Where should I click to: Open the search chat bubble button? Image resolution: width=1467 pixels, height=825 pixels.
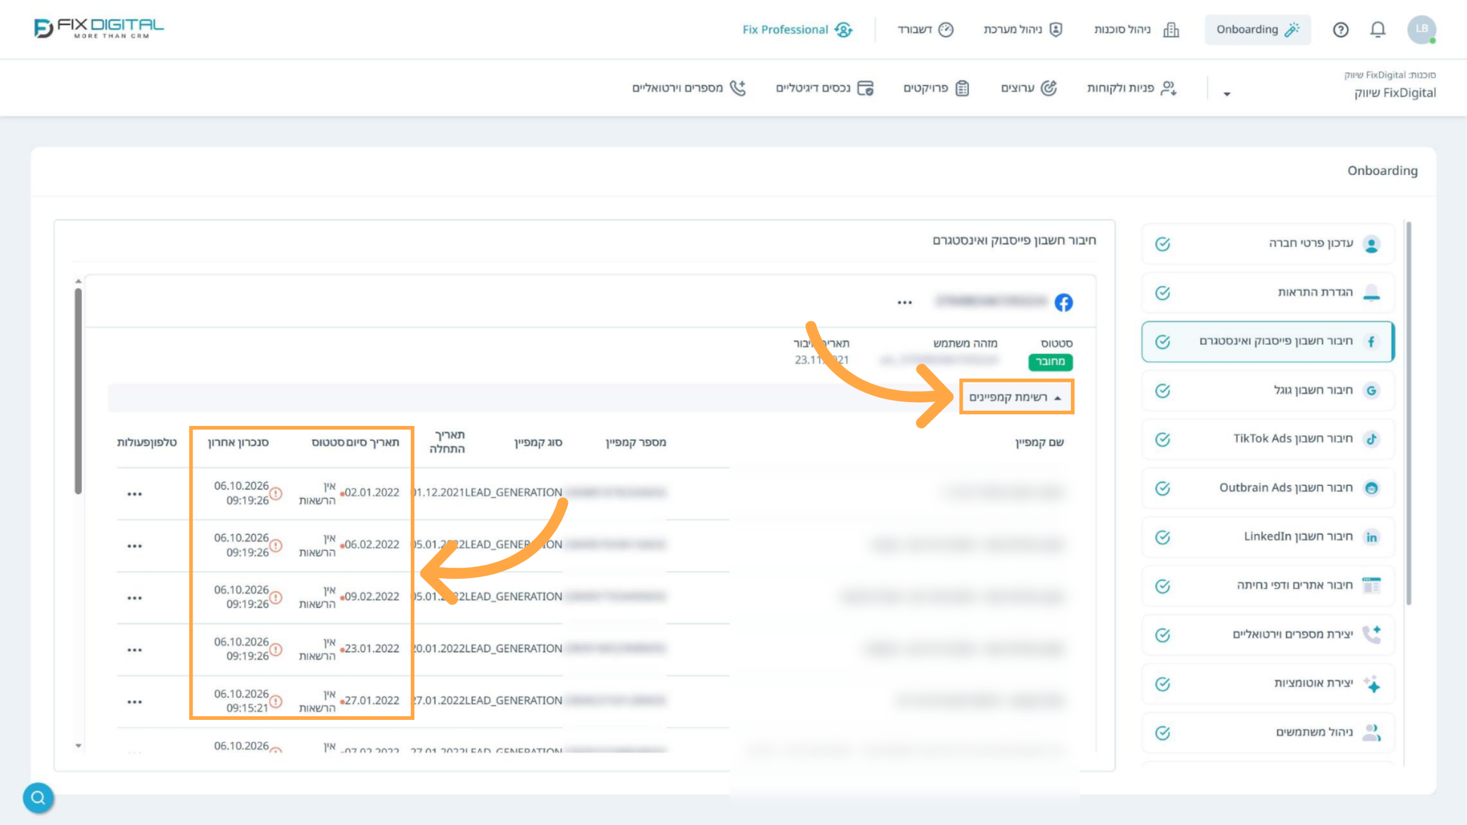click(x=38, y=798)
